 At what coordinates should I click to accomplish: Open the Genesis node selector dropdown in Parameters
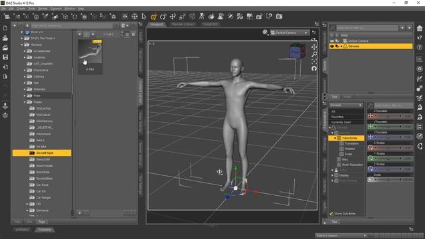(x=345, y=105)
